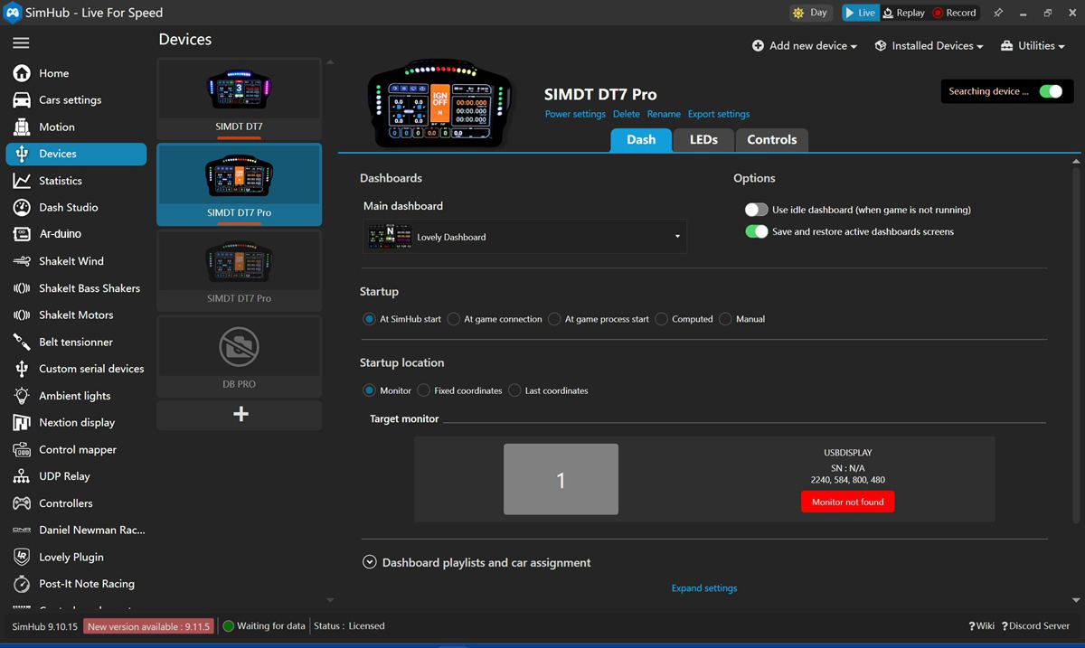
Task: Go to Ambient lights
Action: point(76,396)
